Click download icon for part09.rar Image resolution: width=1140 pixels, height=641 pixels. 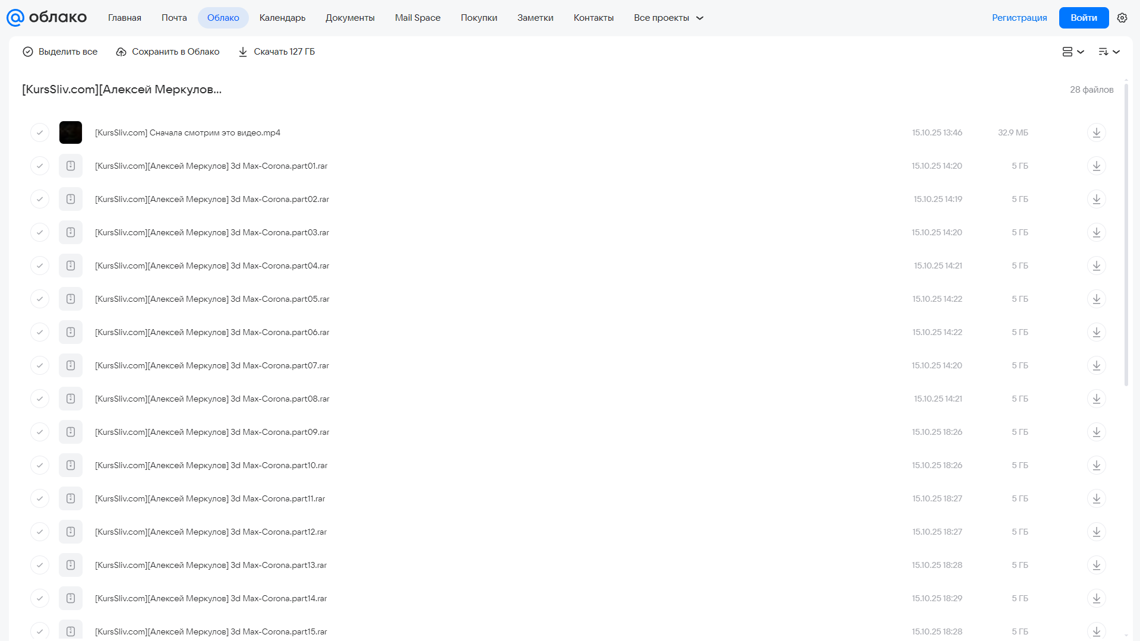(1097, 432)
